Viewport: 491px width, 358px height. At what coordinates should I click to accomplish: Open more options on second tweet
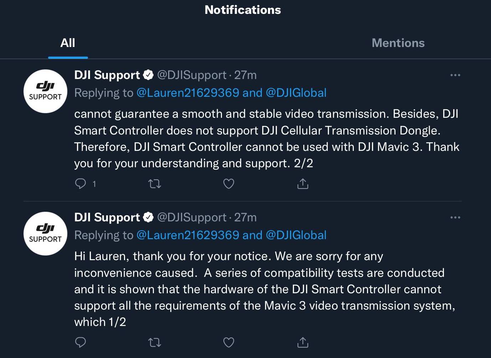[x=455, y=217]
